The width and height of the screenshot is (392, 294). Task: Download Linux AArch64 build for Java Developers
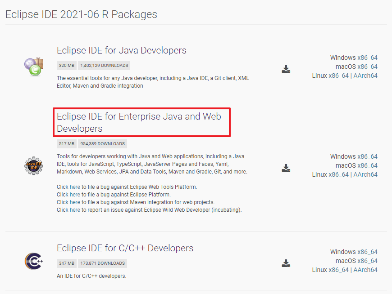tap(365, 76)
